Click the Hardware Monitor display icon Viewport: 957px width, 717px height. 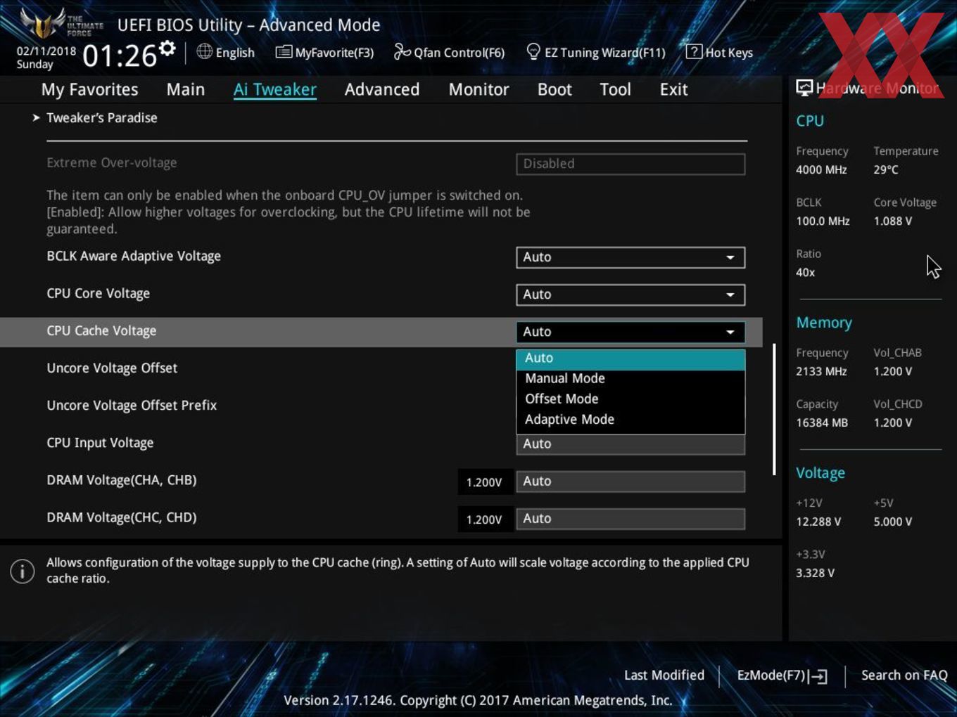pyautogui.click(x=804, y=87)
